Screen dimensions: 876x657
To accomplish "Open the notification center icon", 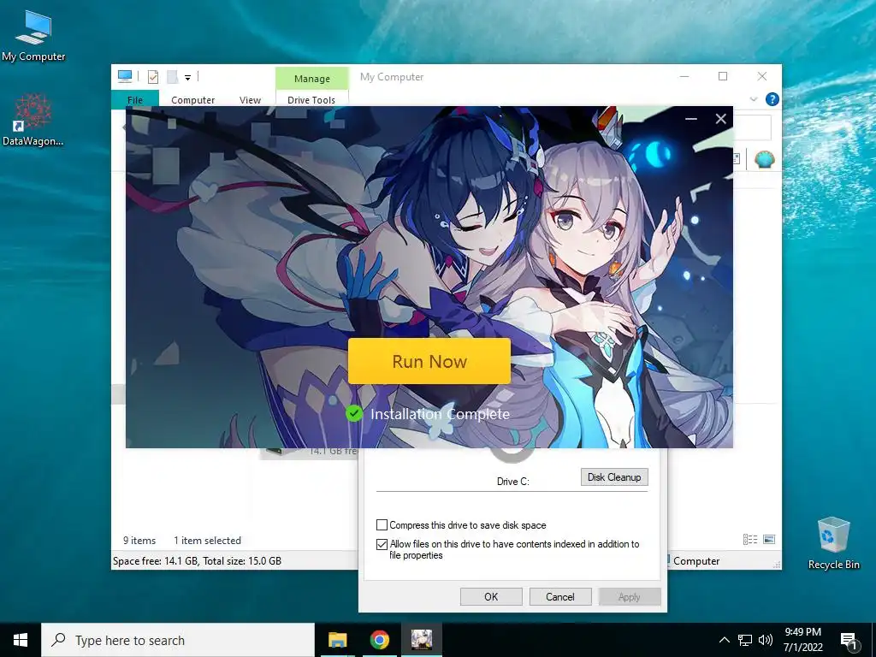I will point(849,641).
